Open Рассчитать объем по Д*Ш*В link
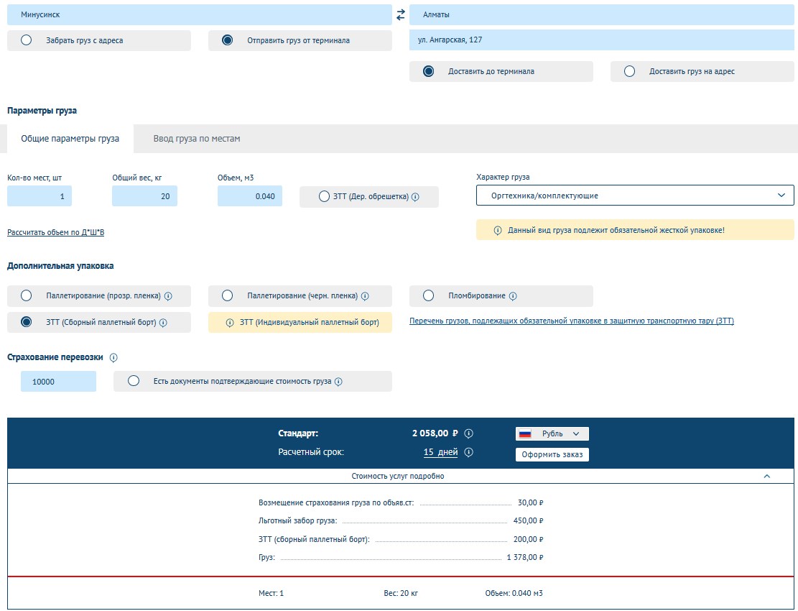The image size is (798, 611). pos(56,232)
